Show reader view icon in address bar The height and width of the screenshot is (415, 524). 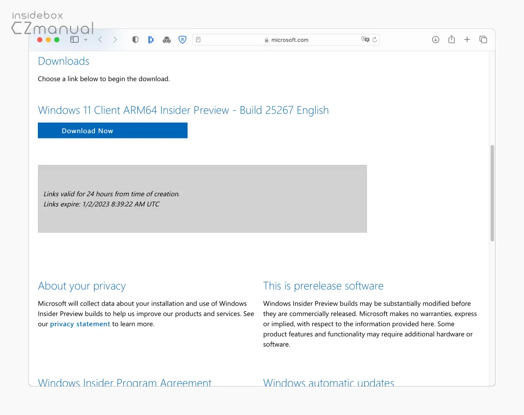pyautogui.click(x=198, y=40)
